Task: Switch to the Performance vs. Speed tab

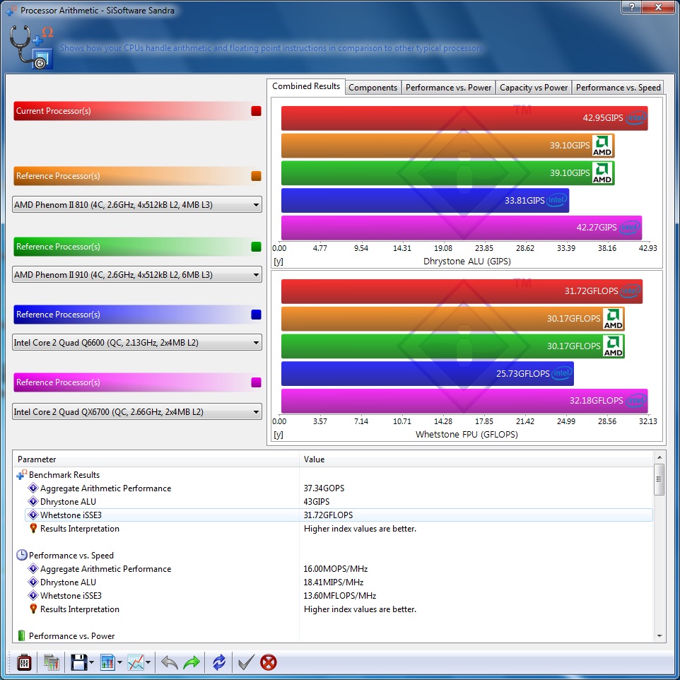Action: [618, 88]
